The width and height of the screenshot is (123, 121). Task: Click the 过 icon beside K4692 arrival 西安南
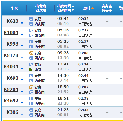coord(31,104)
